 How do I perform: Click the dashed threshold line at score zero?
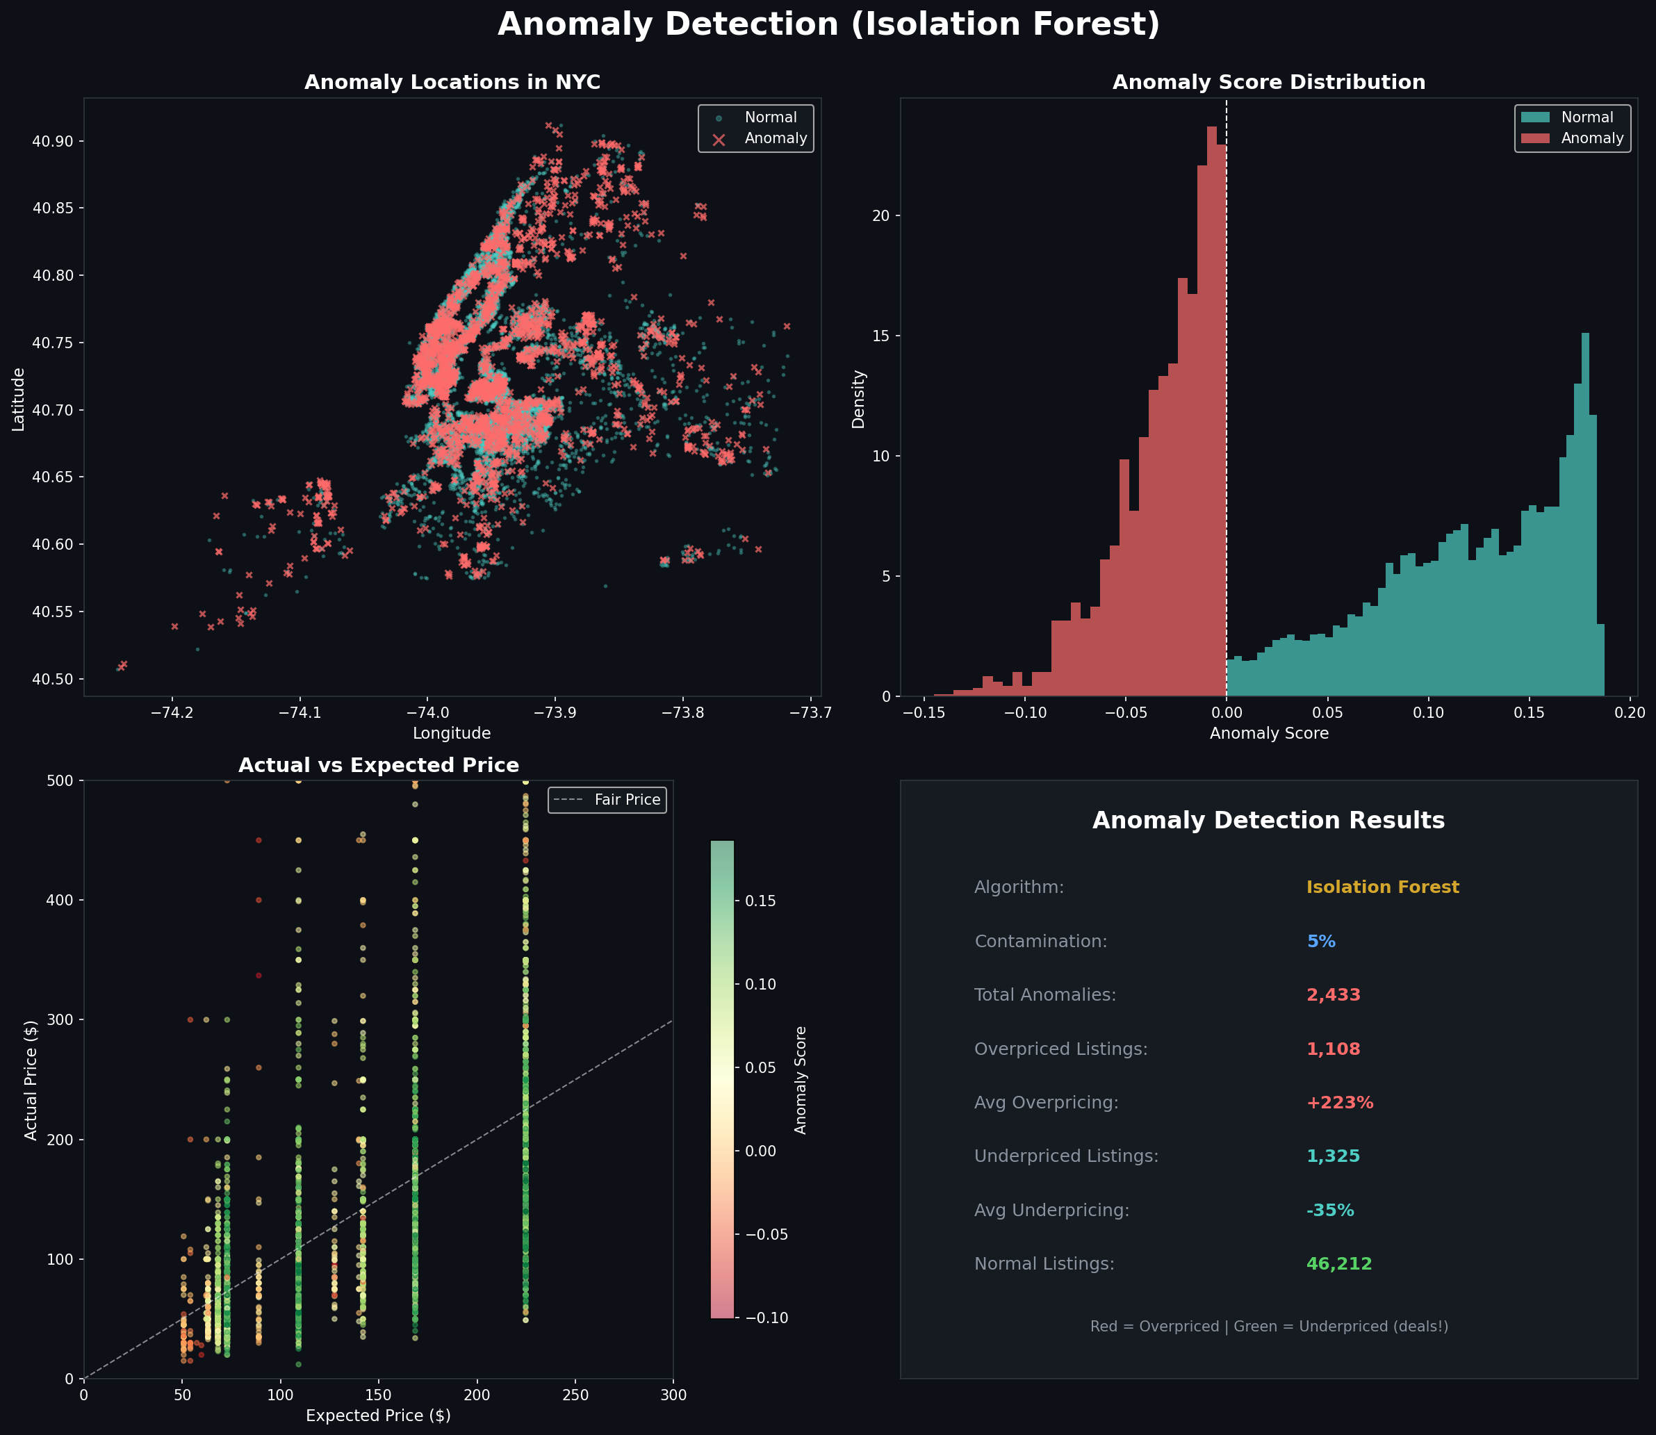coord(1226,400)
